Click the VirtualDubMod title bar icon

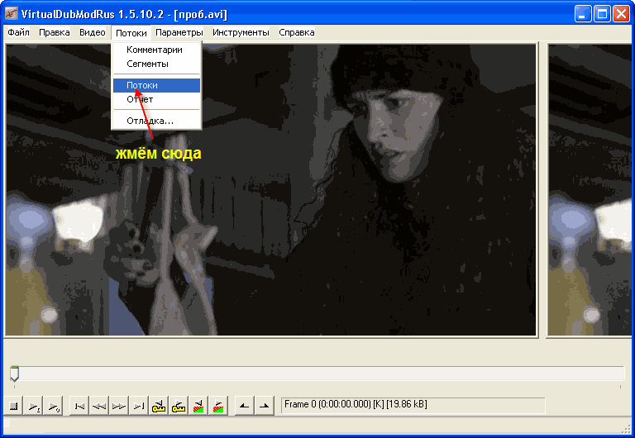coord(12,14)
